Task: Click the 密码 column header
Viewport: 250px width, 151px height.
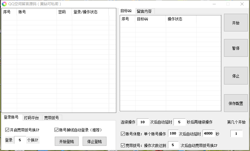Action: tap(64, 12)
